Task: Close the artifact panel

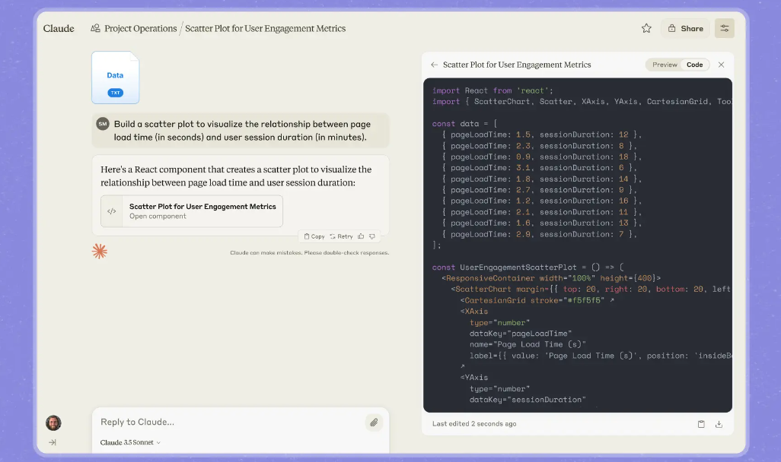Action: (x=721, y=65)
